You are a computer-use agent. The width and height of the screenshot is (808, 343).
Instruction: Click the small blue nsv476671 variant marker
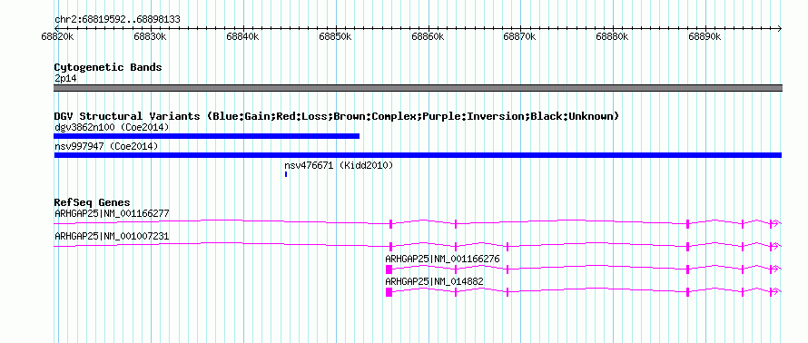(286, 174)
